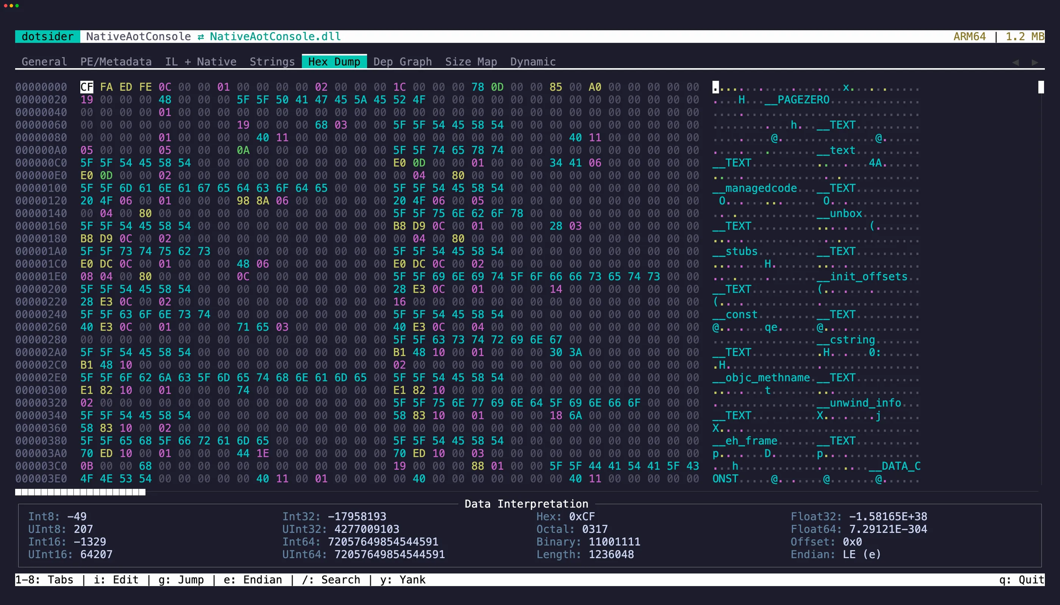The width and height of the screenshot is (1060, 605).
Task: Click the e: Endian shortcut
Action: pos(253,580)
